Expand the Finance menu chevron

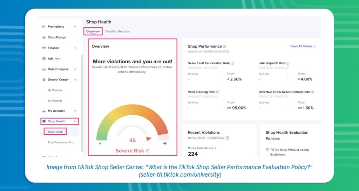pyautogui.click(x=75, y=48)
